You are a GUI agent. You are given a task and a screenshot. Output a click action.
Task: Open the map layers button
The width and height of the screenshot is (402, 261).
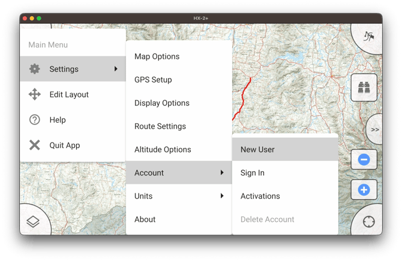click(33, 221)
